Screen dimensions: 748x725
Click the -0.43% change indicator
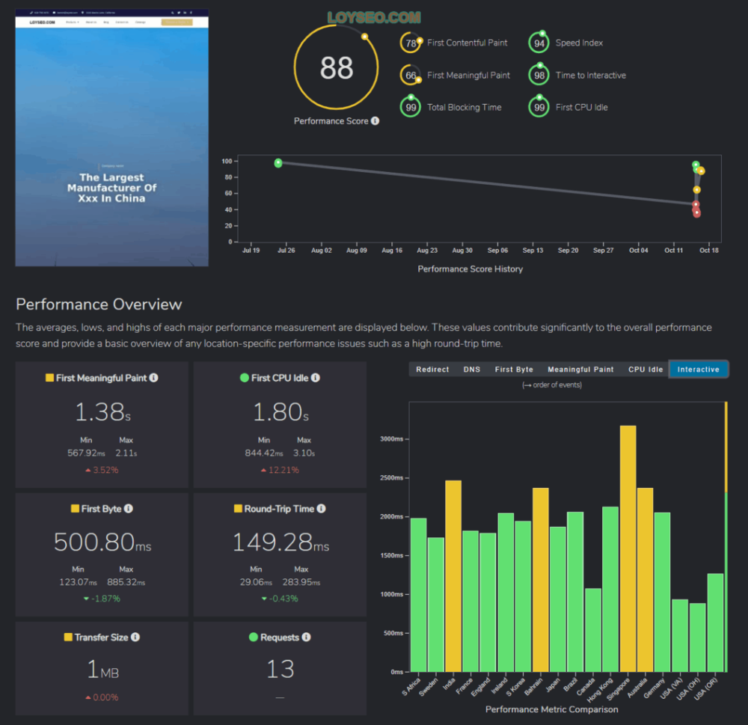(280, 599)
